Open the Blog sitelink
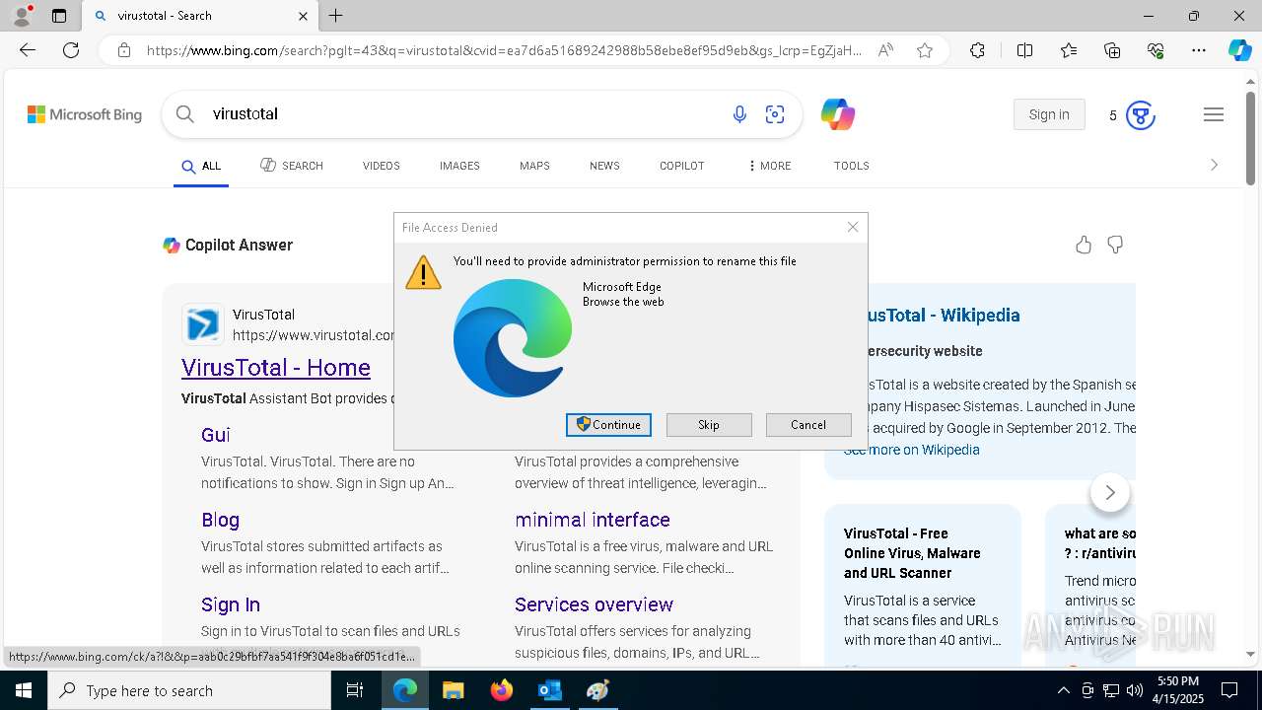 pos(220,520)
